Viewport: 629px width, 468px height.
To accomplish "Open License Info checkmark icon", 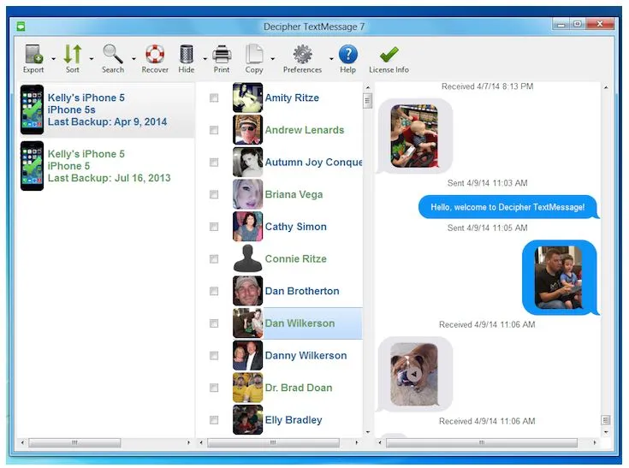I will (x=389, y=56).
